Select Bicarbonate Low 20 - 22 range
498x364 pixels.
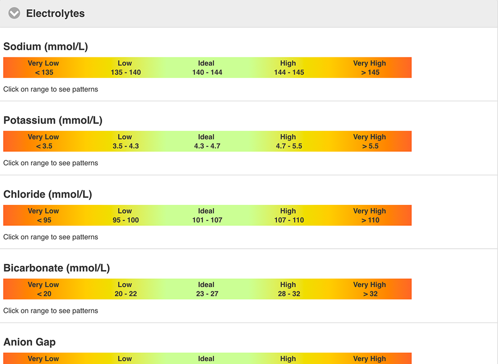click(126, 289)
